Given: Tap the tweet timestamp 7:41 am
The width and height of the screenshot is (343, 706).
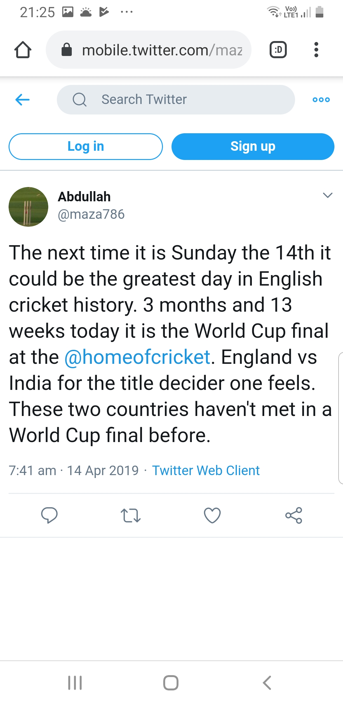Looking at the screenshot, I should 32,470.
